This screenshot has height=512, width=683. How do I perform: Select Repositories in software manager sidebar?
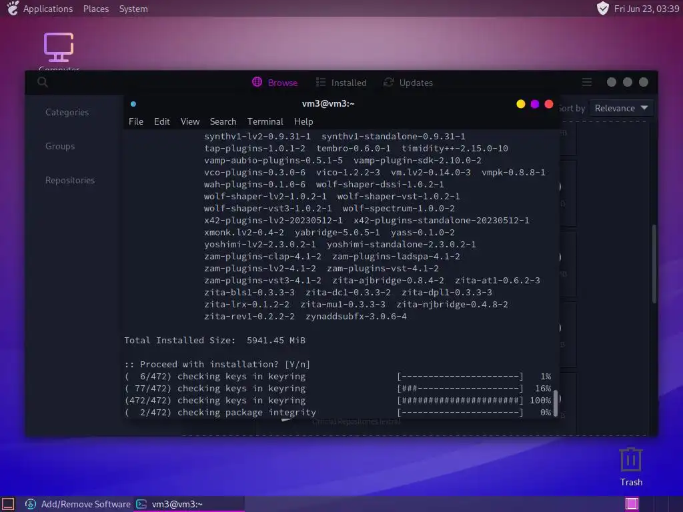[x=70, y=180]
